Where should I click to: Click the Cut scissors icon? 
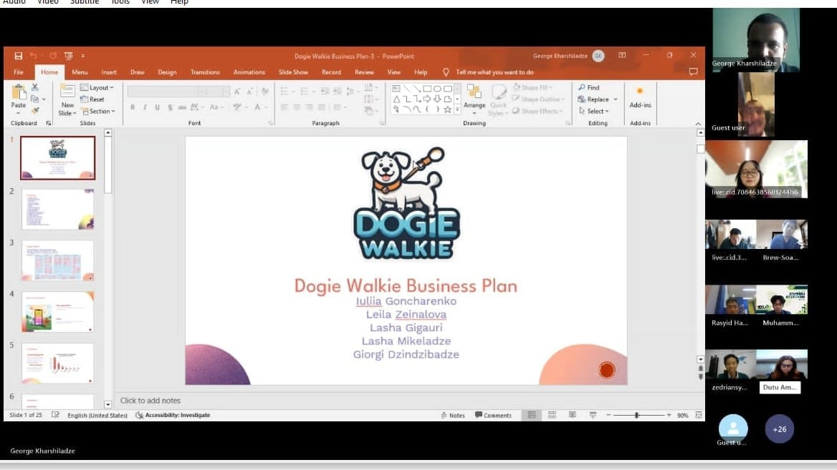(35, 87)
